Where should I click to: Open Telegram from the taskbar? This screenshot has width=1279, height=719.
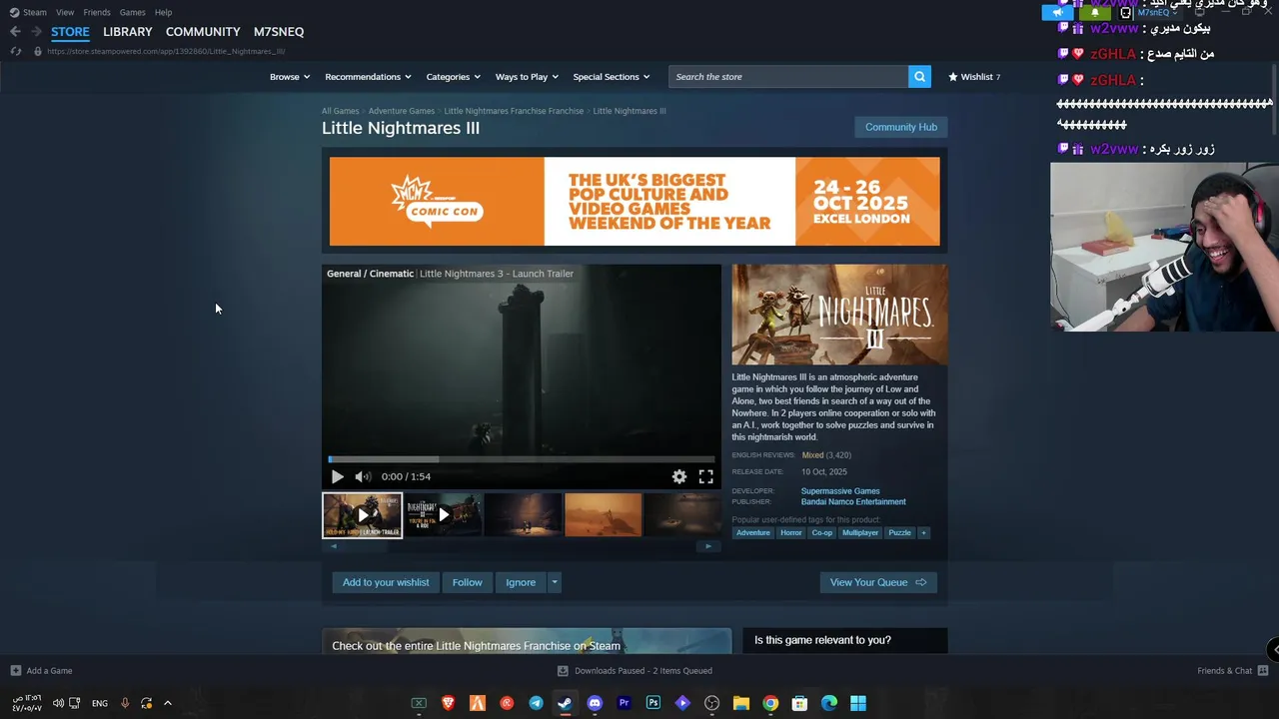tap(537, 703)
